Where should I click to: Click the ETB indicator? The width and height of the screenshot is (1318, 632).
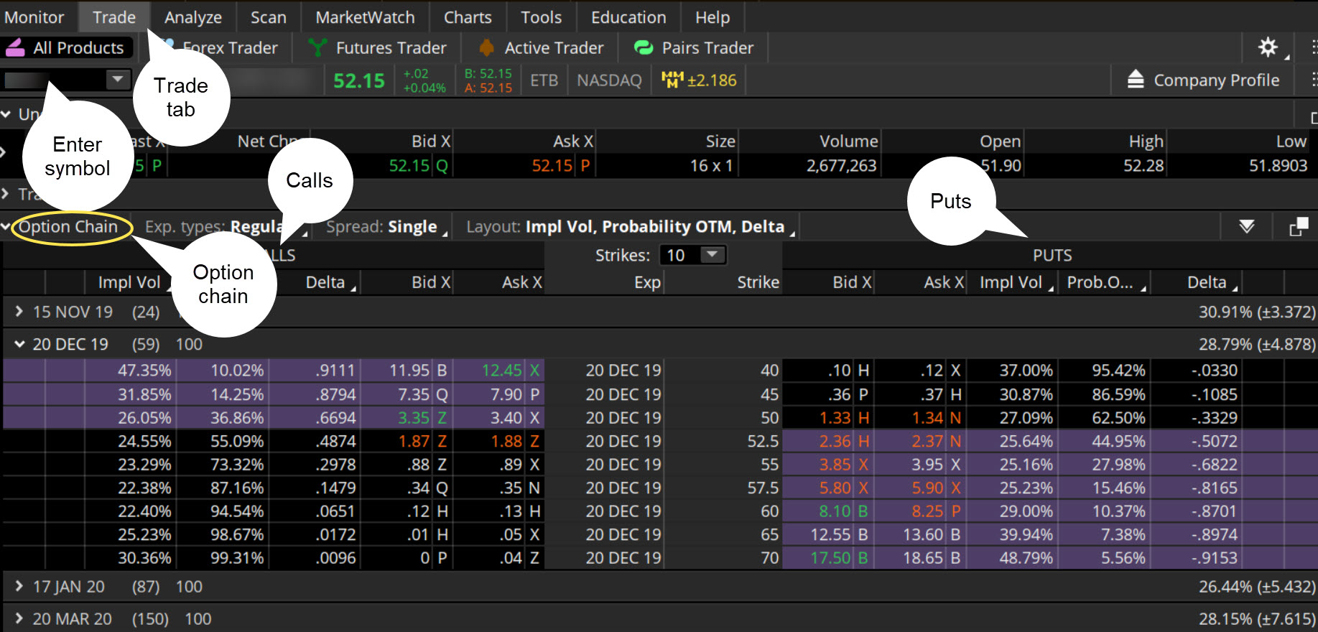click(x=544, y=80)
